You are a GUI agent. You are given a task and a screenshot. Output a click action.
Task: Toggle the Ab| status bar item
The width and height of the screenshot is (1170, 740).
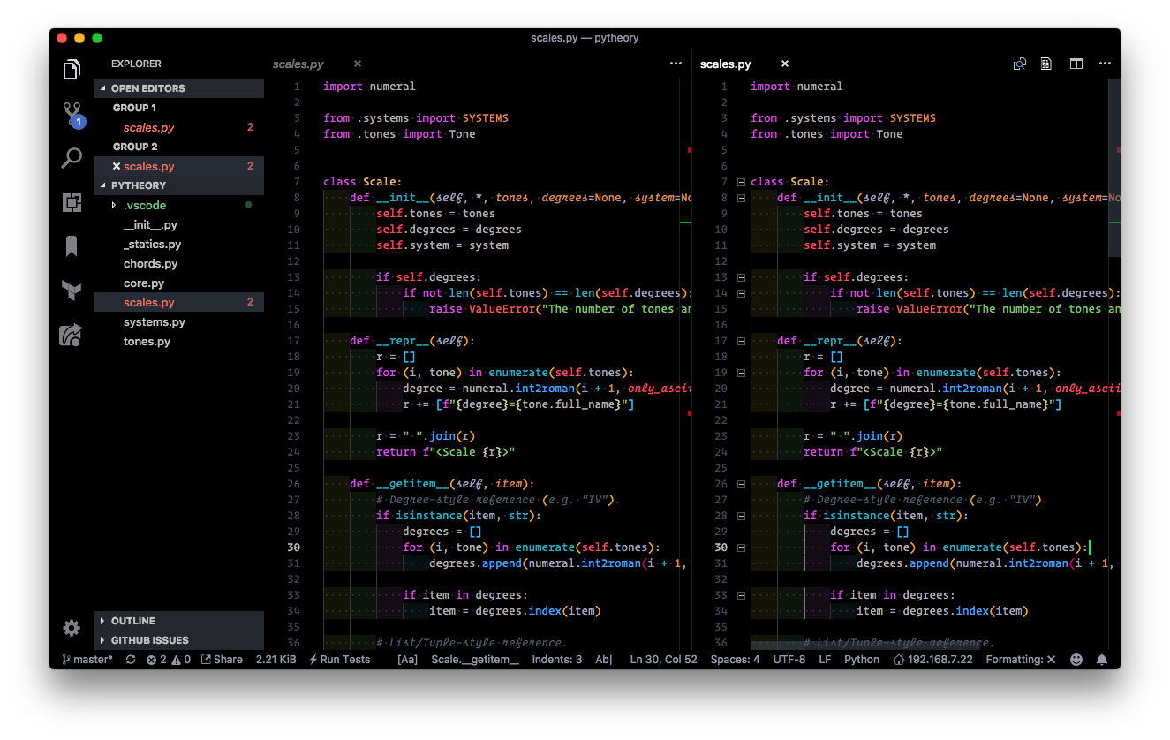coord(604,660)
